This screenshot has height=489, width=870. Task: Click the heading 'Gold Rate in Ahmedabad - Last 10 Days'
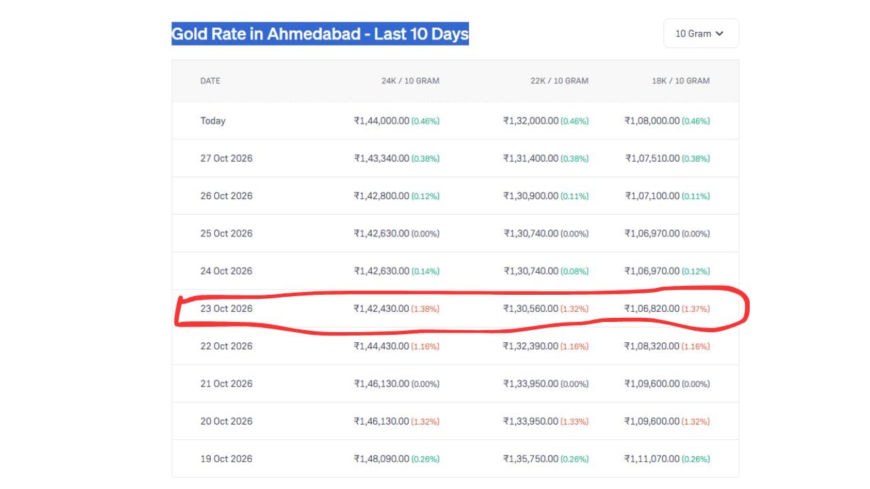point(320,34)
